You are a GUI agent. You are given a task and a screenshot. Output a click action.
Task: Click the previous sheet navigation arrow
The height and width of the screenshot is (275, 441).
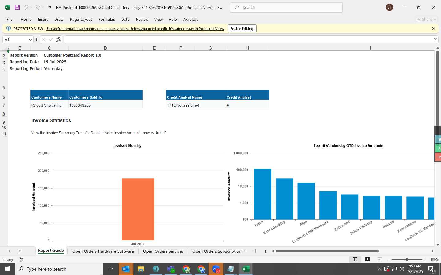(x=10, y=251)
